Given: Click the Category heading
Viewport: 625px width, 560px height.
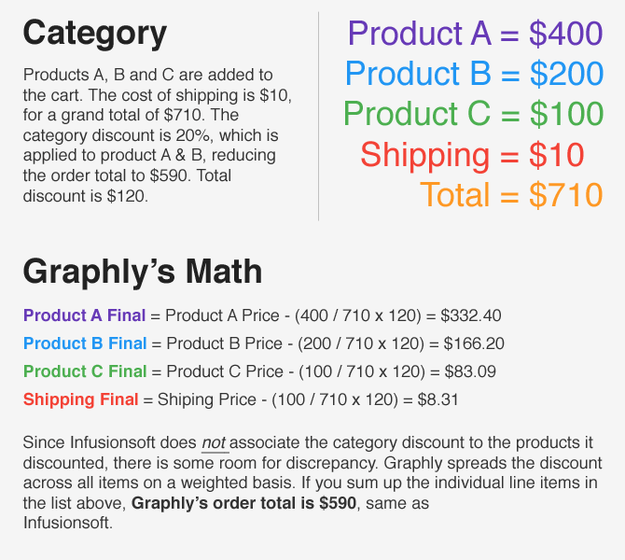Looking at the screenshot, I should [x=95, y=35].
